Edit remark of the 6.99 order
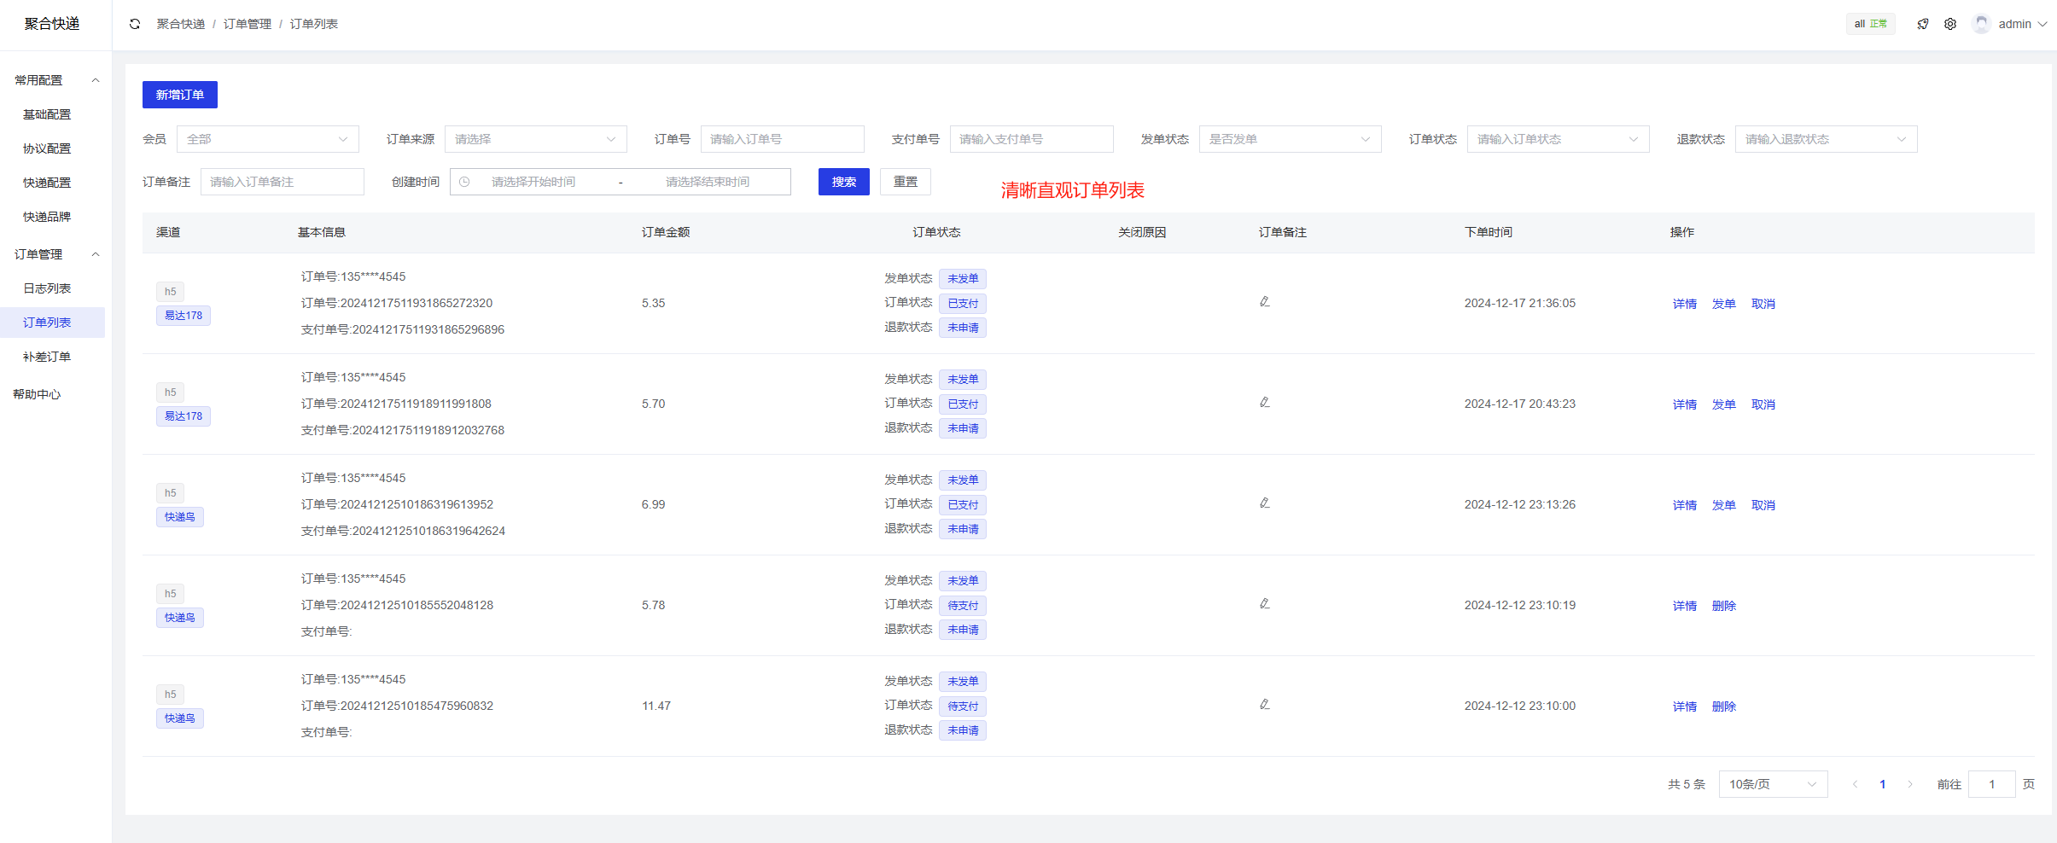This screenshot has height=843, width=2057. [1265, 503]
